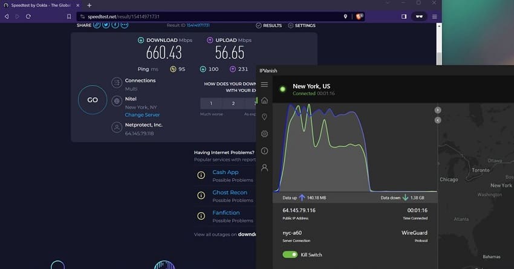
Task: Open IPVanish settings gear icon
Action: 264,134
